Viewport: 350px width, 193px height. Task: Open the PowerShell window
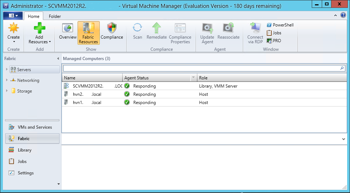[x=280, y=25]
